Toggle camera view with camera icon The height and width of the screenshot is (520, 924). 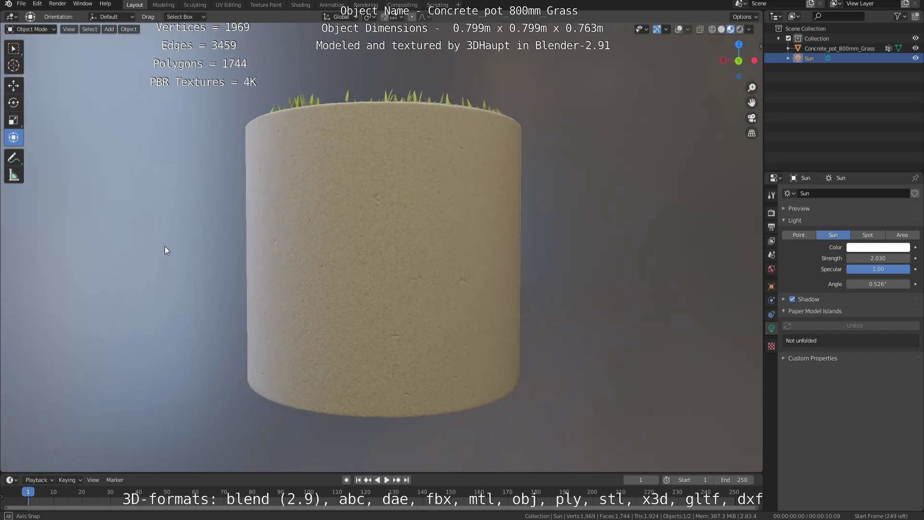click(x=752, y=118)
